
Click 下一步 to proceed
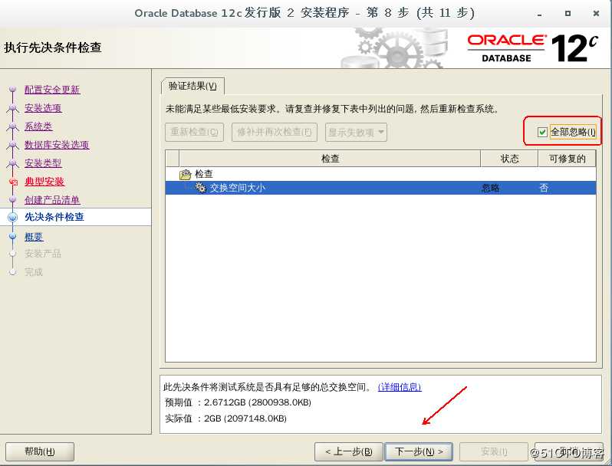click(x=419, y=451)
